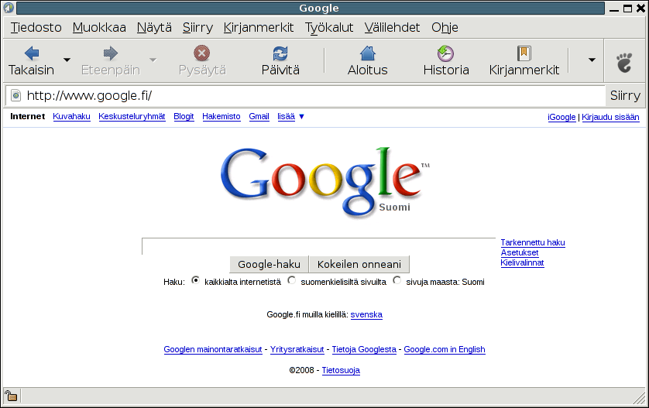
Task: Open Kirjanmerkit bookmarks toolbar icon
Action: point(524,53)
